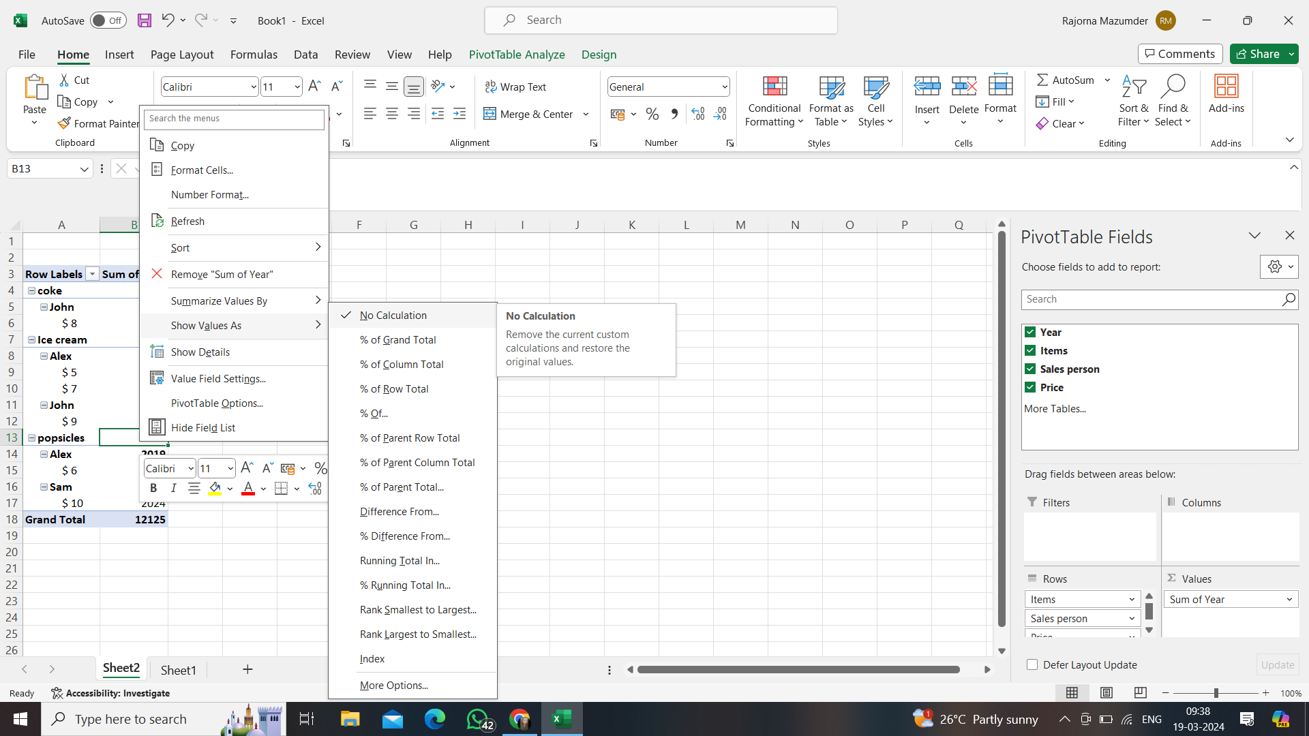The width and height of the screenshot is (1309, 736).
Task: Open the Add-ins icon
Action: point(1226,87)
